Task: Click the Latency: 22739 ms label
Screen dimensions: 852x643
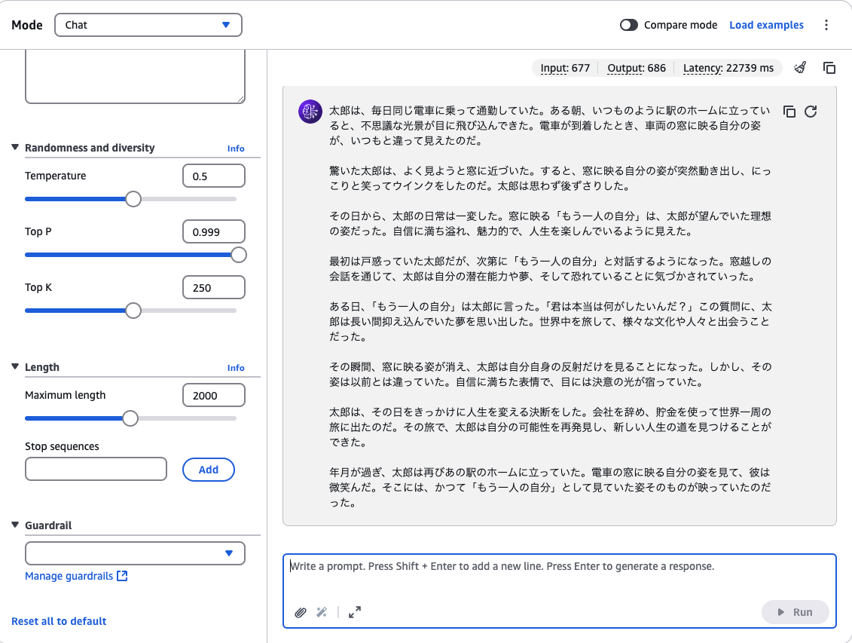Action: tap(728, 68)
